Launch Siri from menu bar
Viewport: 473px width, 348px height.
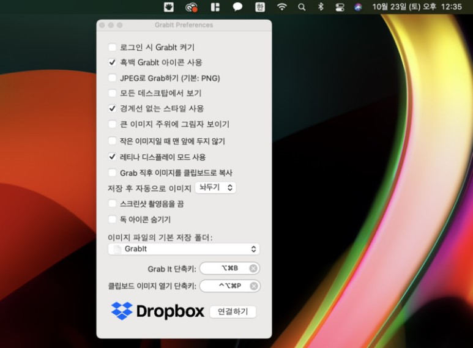click(358, 7)
